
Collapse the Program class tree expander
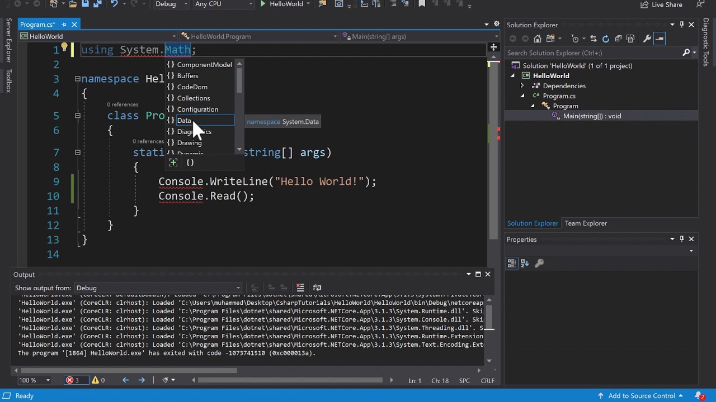(x=533, y=106)
